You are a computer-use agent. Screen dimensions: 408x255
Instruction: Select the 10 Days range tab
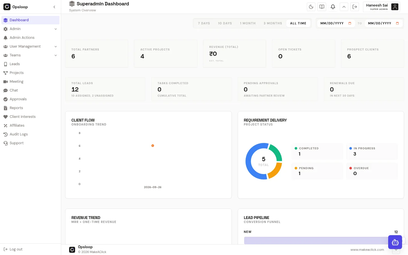click(x=225, y=23)
